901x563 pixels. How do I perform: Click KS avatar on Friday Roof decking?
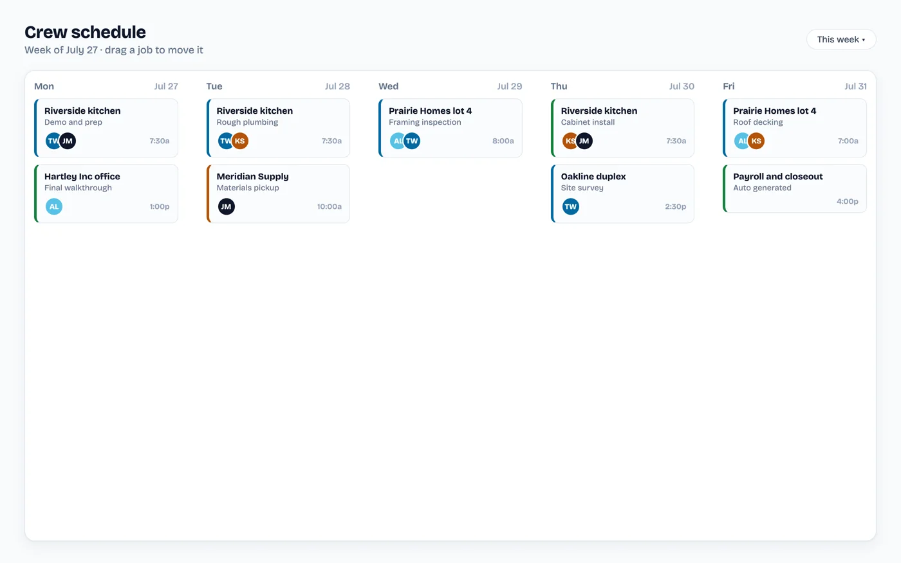[756, 141]
